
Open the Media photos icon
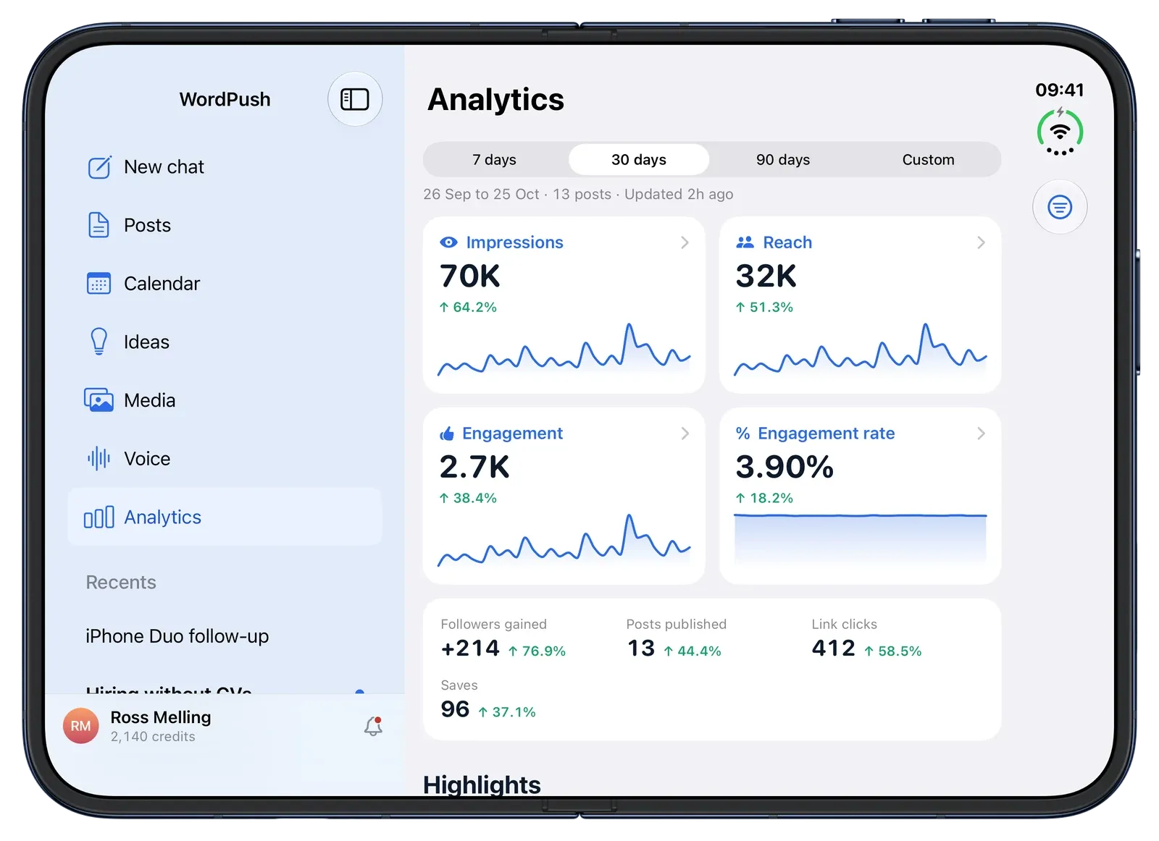(x=99, y=400)
